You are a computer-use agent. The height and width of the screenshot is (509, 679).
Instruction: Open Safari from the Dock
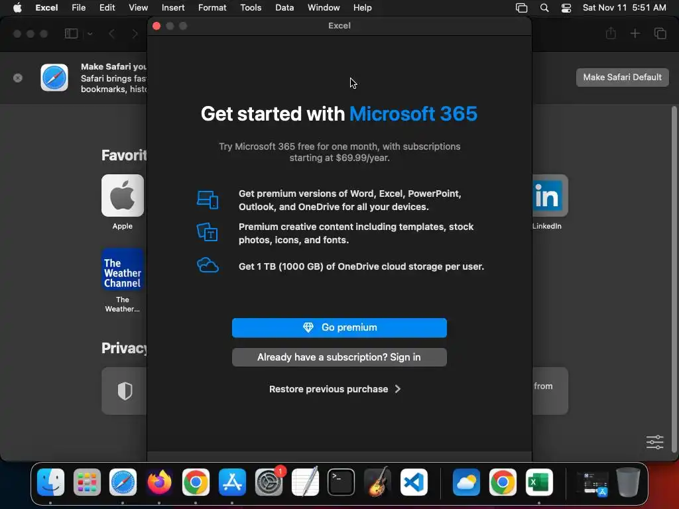(x=123, y=482)
